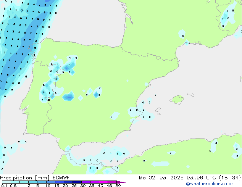Viewport: 242px width, 187px height.
Task: Click the lightest 0.1–0.5 mm legend swatch
Action: click(6, 182)
